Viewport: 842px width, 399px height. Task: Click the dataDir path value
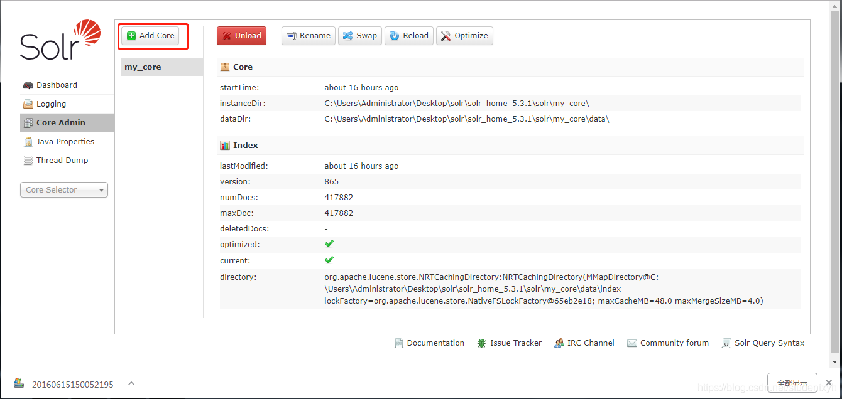pyautogui.click(x=467, y=119)
